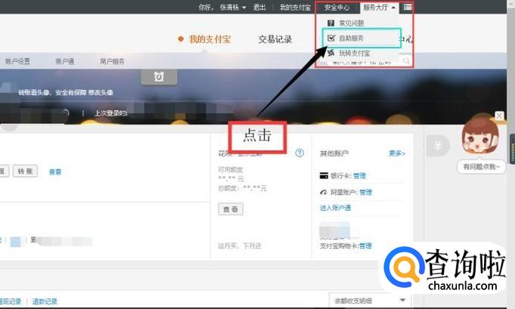Click 管理 next to 银行卡
Screen dimensions: 515x309
coord(359,176)
